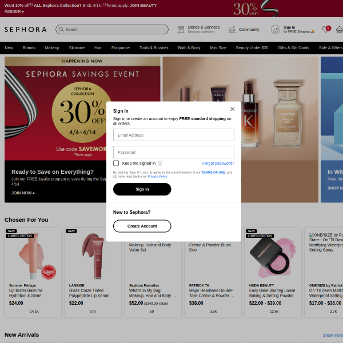This screenshot has width=343, height=343.
Task: Click the profile avatar icon in header
Action: pos(276,29)
